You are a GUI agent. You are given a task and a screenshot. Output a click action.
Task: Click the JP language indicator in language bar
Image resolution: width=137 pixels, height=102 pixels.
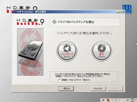(103, 100)
